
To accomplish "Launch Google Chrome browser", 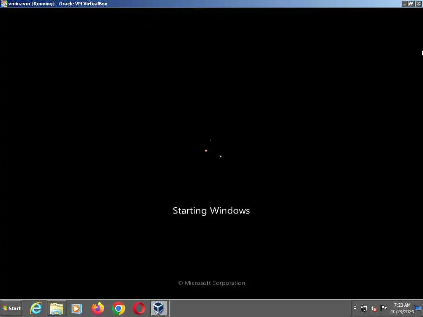I will [x=119, y=308].
